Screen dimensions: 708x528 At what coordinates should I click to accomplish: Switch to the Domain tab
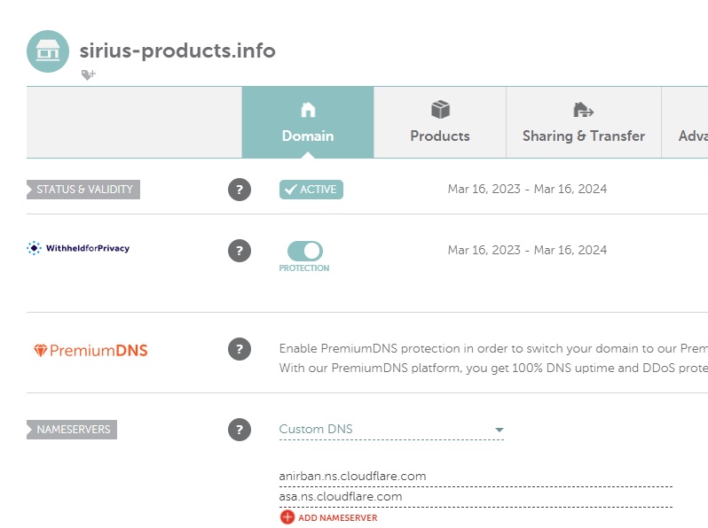tap(308, 122)
